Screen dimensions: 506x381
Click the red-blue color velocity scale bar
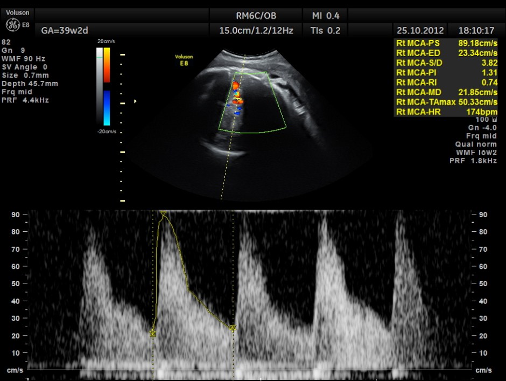click(x=107, y=86)
